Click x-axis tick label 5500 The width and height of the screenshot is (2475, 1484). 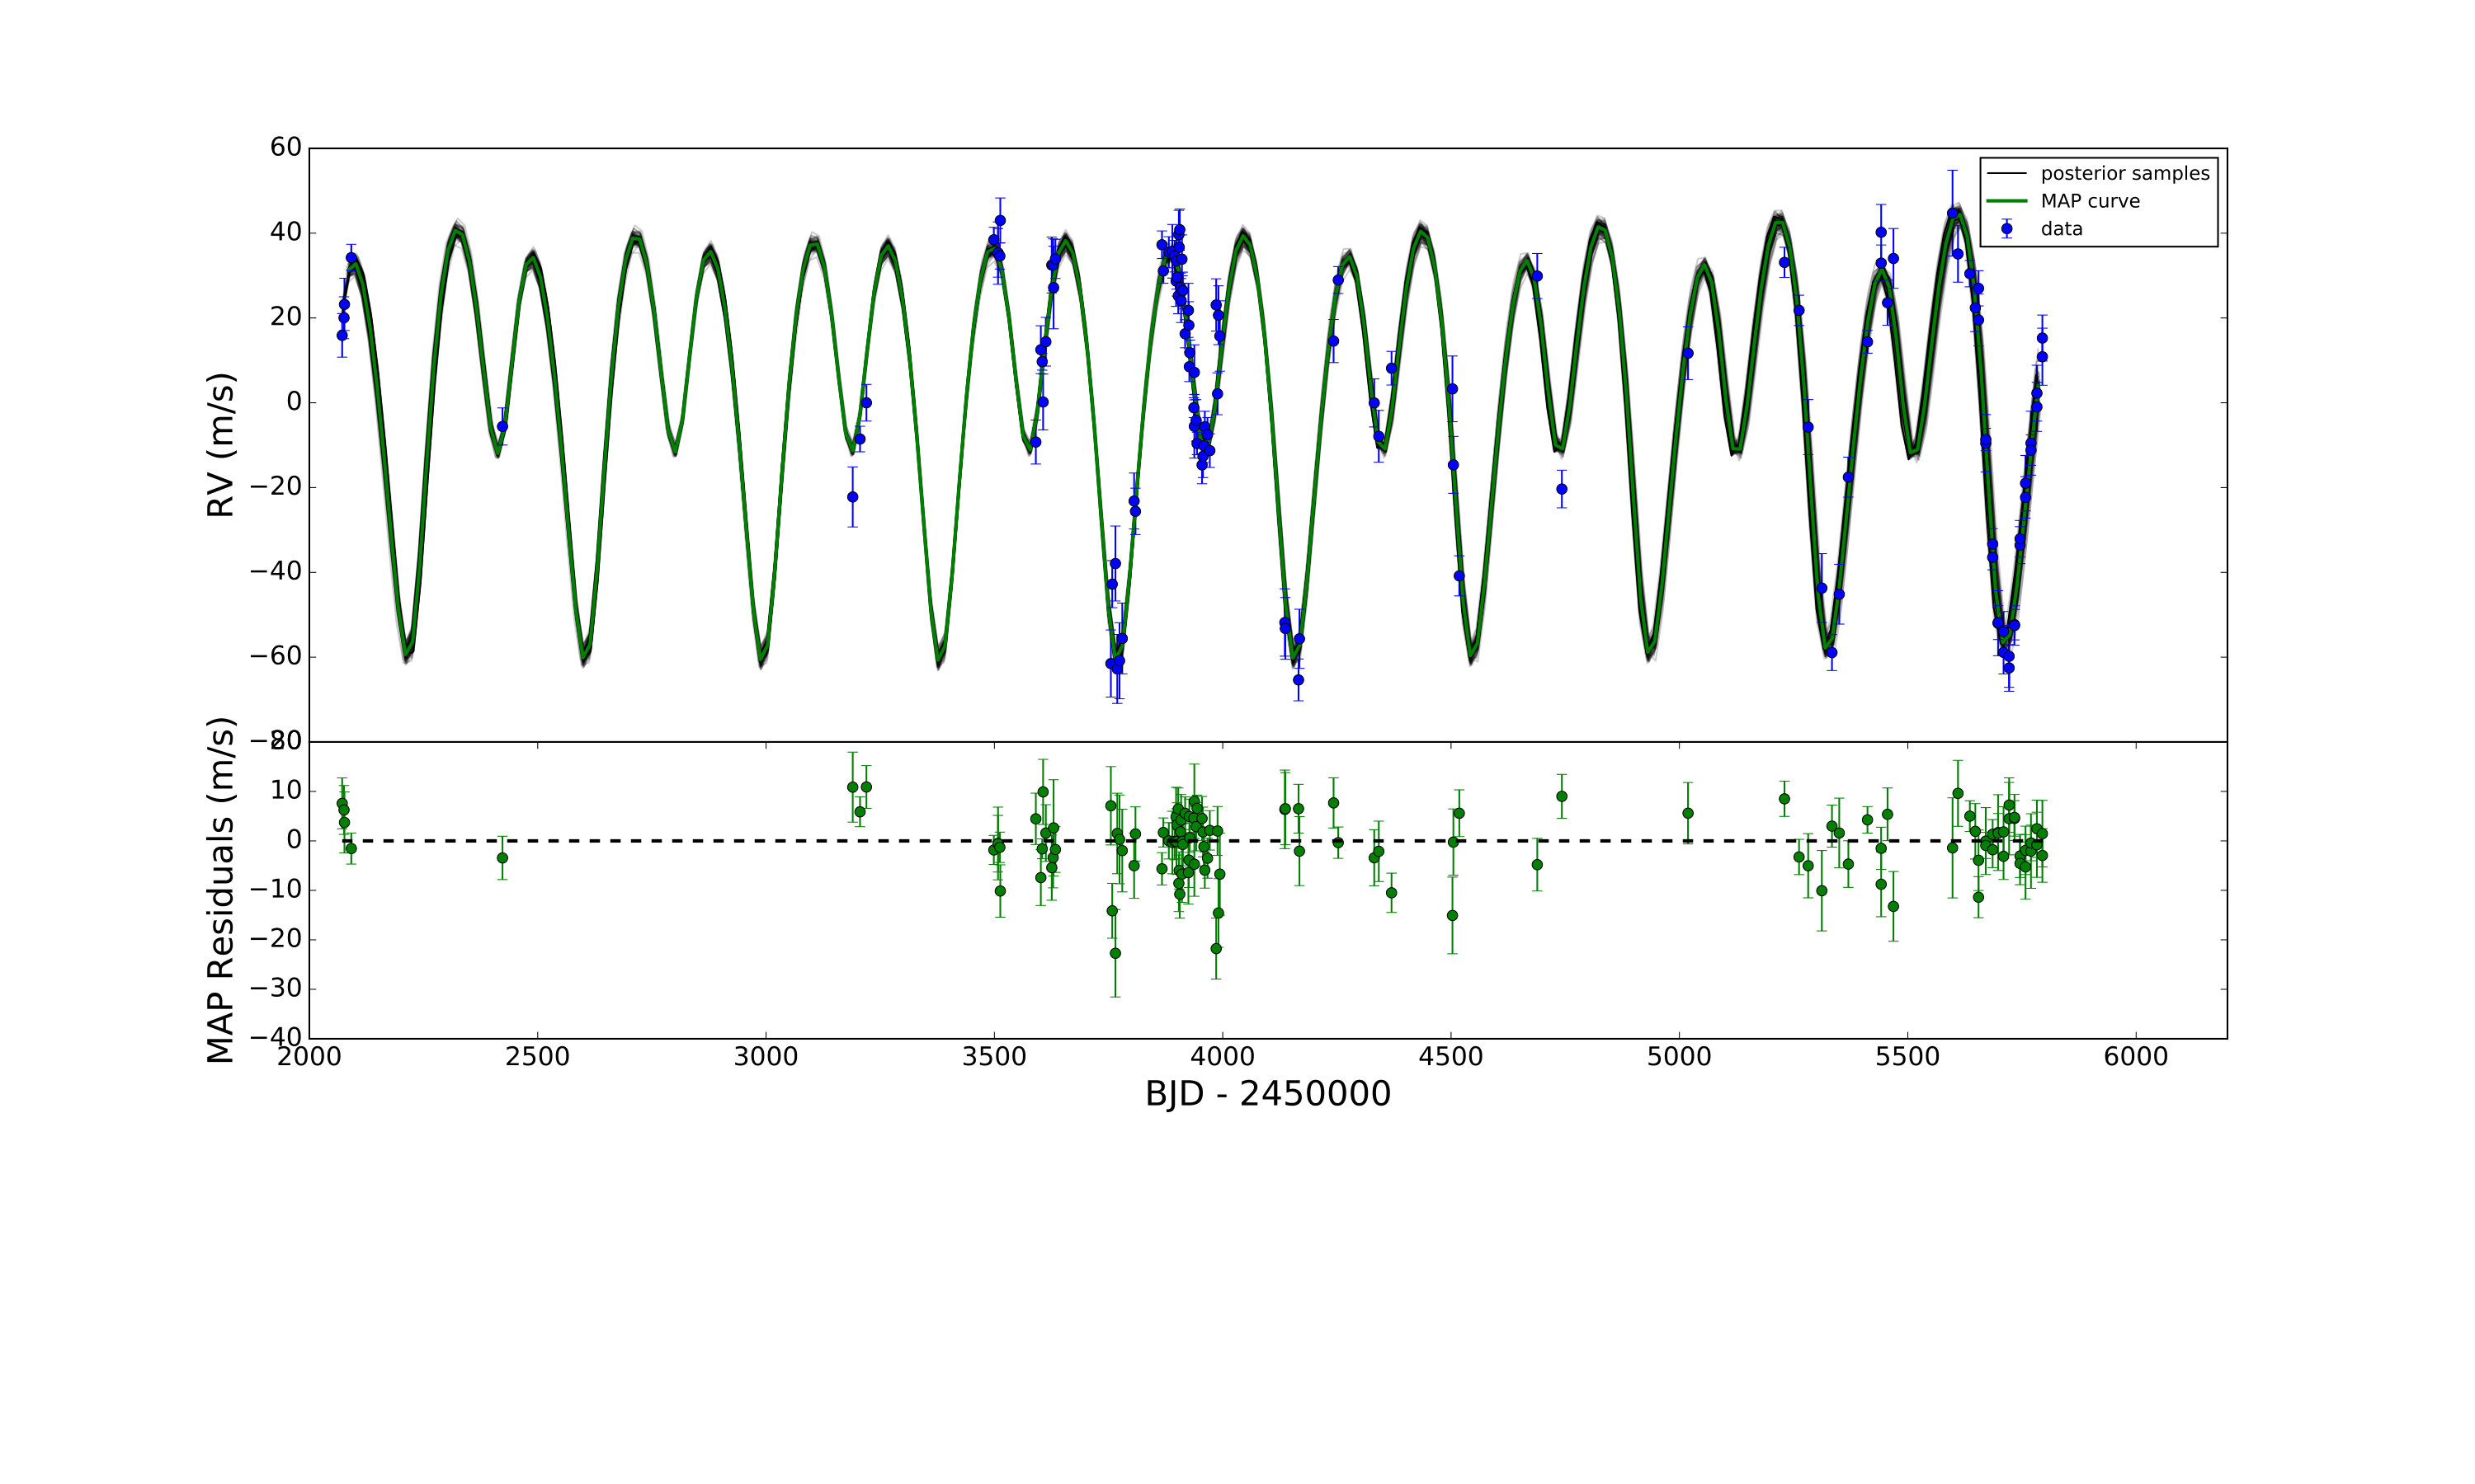pyautogui.click(x=1907, y=1057)
